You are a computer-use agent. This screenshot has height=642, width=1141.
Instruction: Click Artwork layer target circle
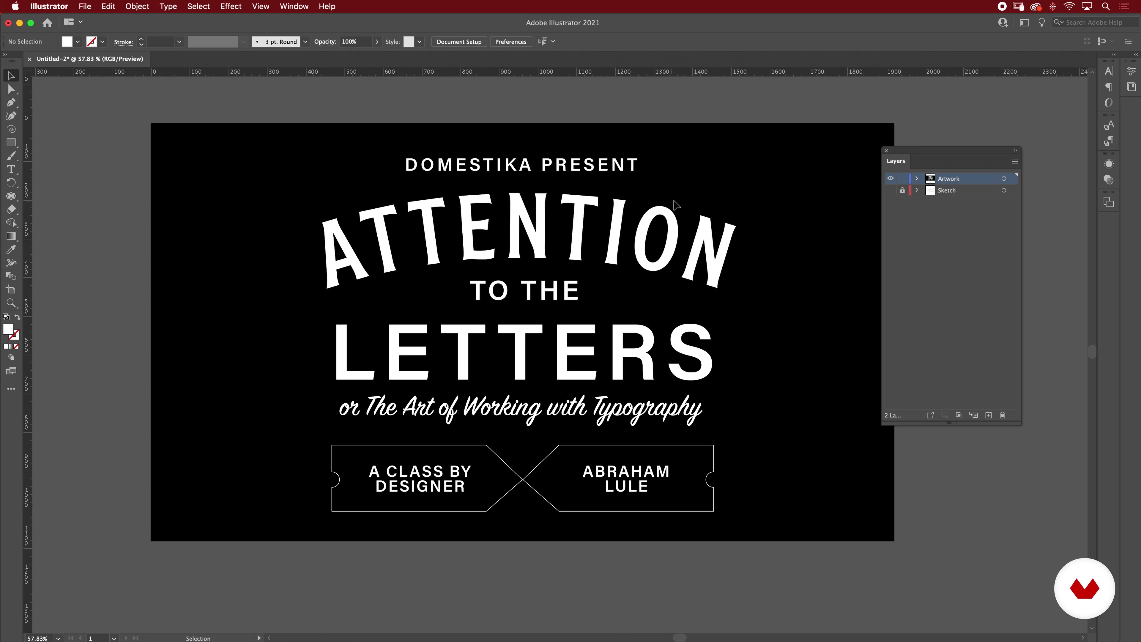[1004, 179]
